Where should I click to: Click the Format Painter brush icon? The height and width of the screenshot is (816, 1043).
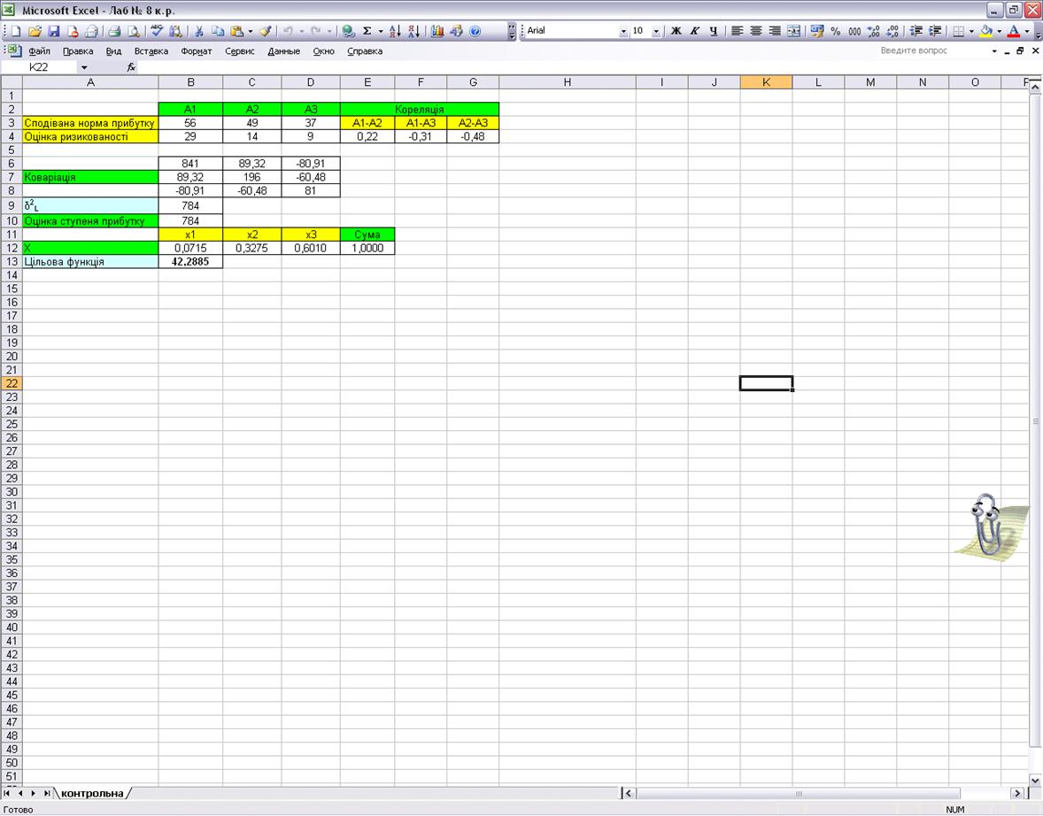click(x=266, y=31)
